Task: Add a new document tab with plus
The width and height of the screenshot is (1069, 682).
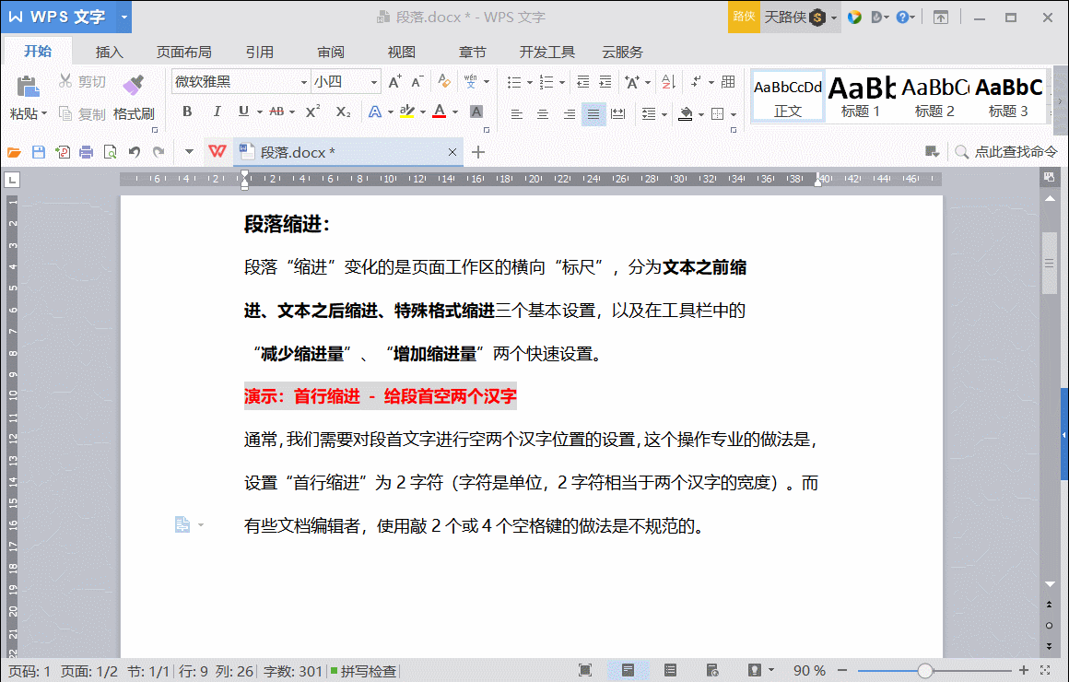Action: (478, 152)
